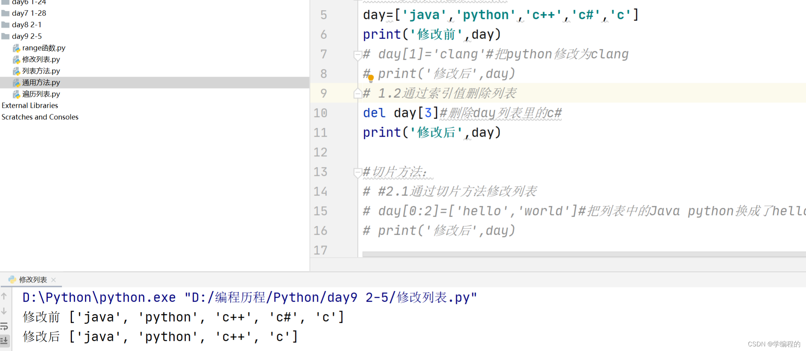Click Python file icon beside 列表方法.py
This screenshot has width=806, height=351.
point(17,71)
